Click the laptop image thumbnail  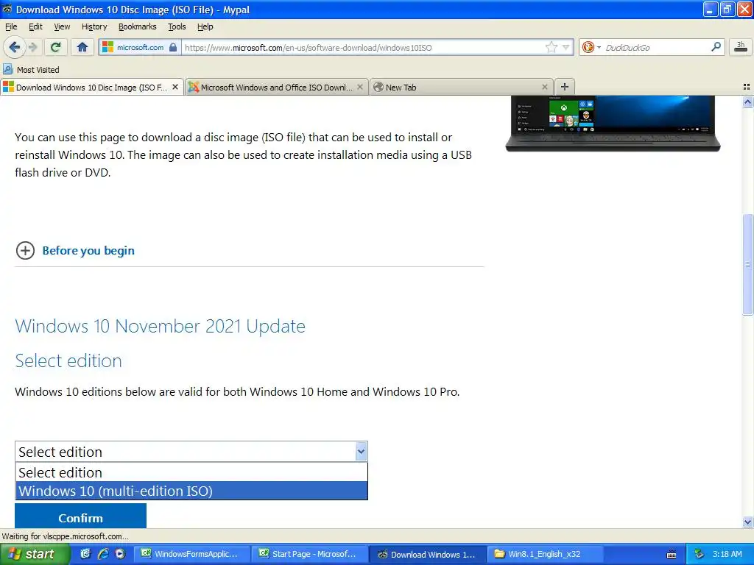(x=613, y=124)
